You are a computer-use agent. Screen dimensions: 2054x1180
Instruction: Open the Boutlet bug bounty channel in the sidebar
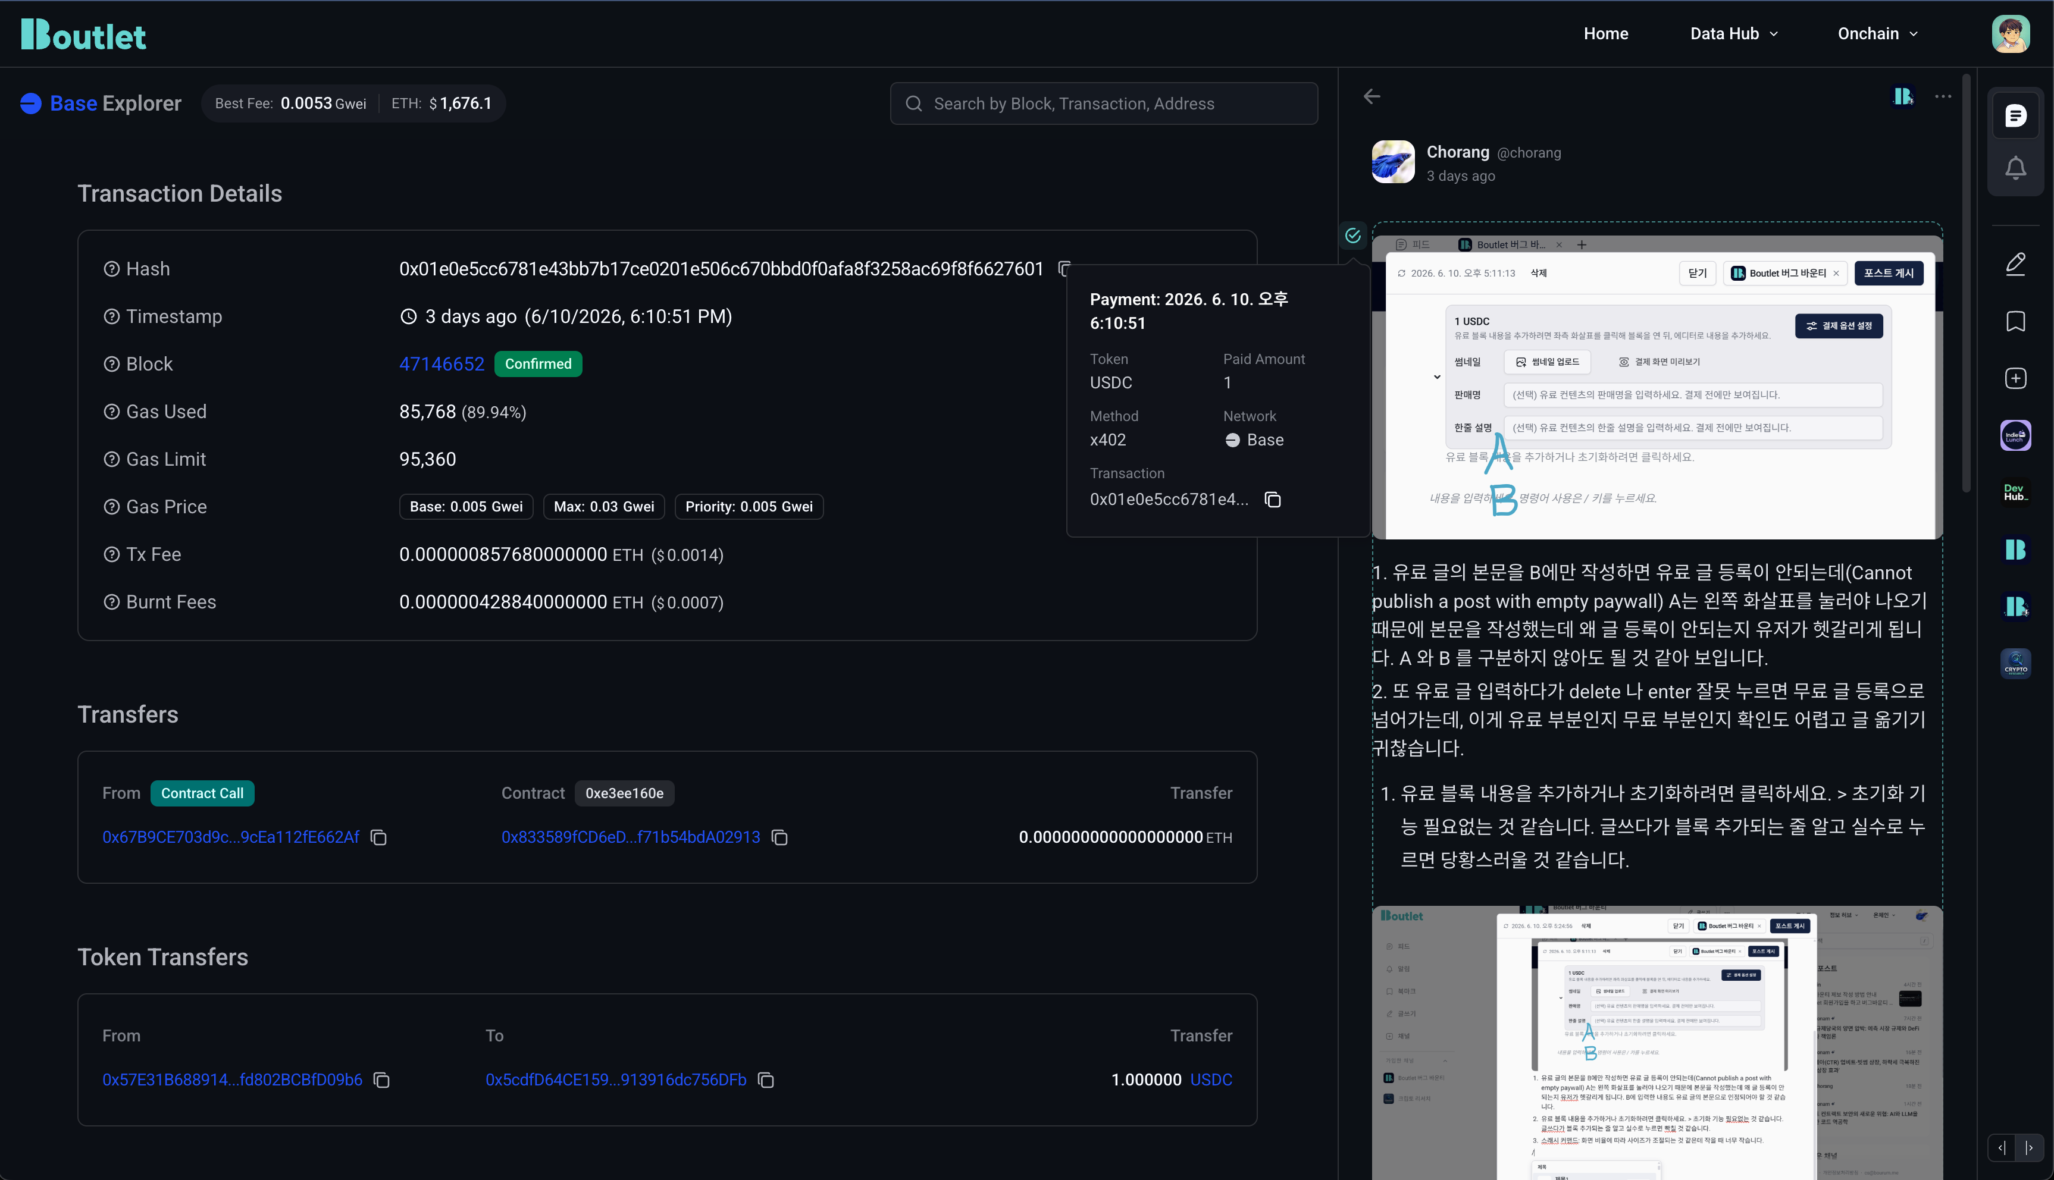[x=2016, y=606]
